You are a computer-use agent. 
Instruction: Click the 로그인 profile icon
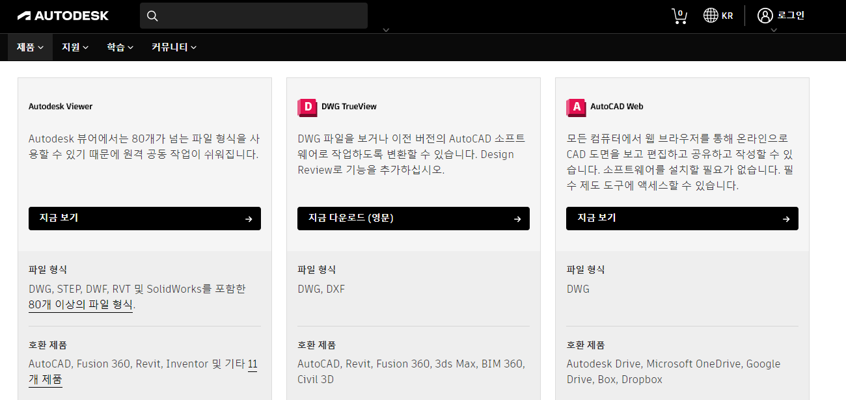coord(764,15)
